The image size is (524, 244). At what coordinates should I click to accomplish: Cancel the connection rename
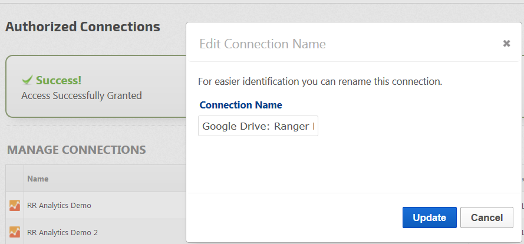coord(486,217)
